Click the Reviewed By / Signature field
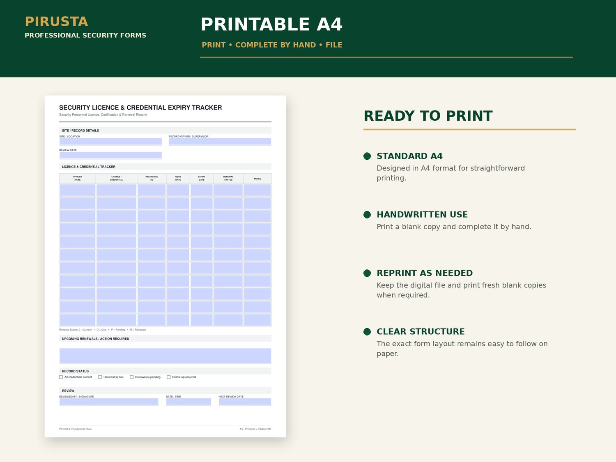616x462 pixels. click(x=109, y=402)
